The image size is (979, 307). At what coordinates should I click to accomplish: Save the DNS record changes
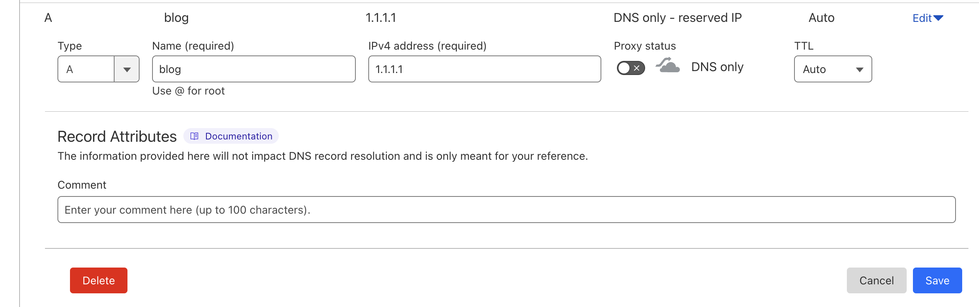pyautogui.click(x=937, y=280)
